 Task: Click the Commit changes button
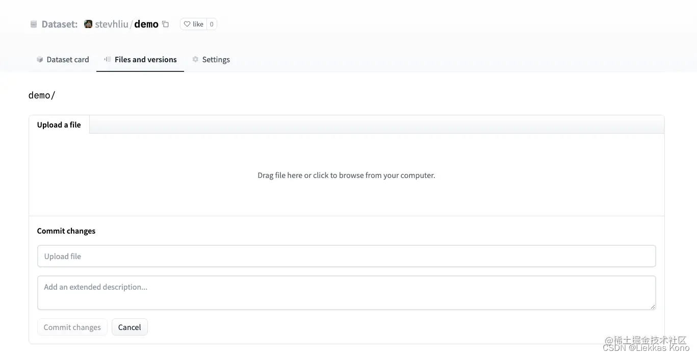72,327
